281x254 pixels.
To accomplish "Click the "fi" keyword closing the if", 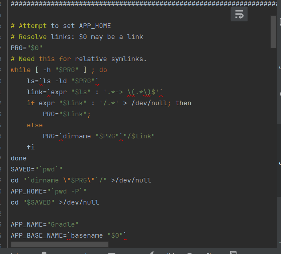I will pyautogui.click(x=31, y=147).
